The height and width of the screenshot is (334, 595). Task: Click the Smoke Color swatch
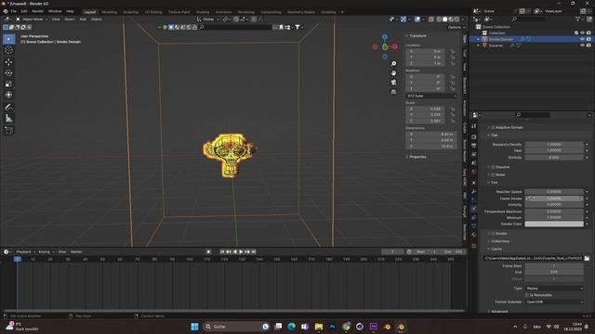[554, 224]
